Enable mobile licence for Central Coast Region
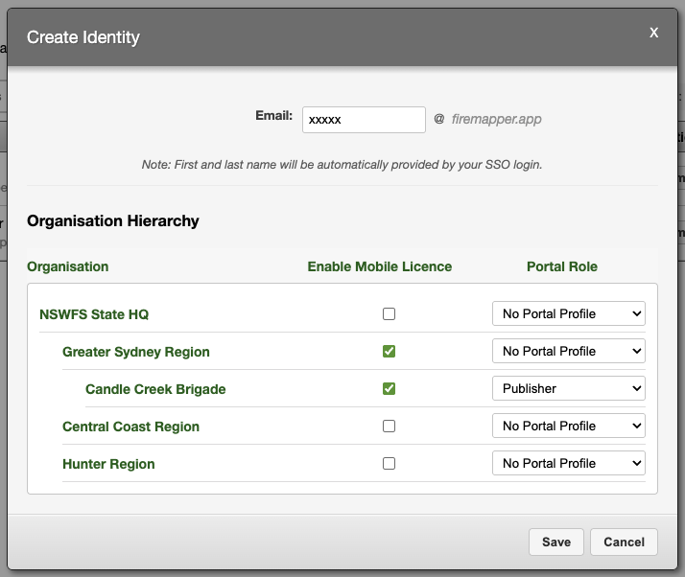Viewport: 685px width, 577px height. tap(389, 426)
